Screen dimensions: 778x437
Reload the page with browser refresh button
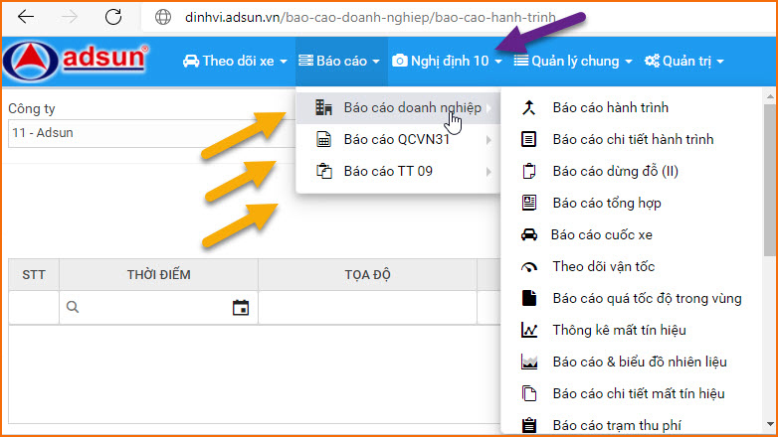[x=113, y=17]
